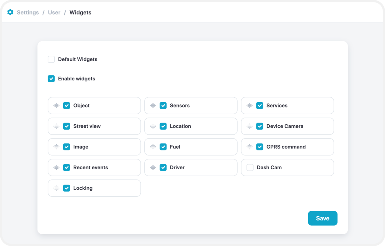Uncheck the Location widget checkbox

[163, 126]
